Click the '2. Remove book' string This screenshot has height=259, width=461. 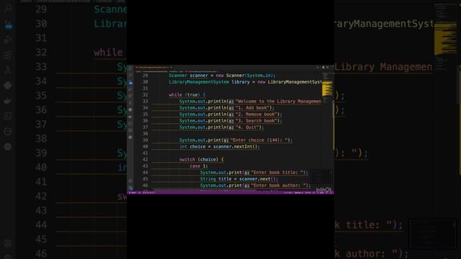(x=257, y=114)
